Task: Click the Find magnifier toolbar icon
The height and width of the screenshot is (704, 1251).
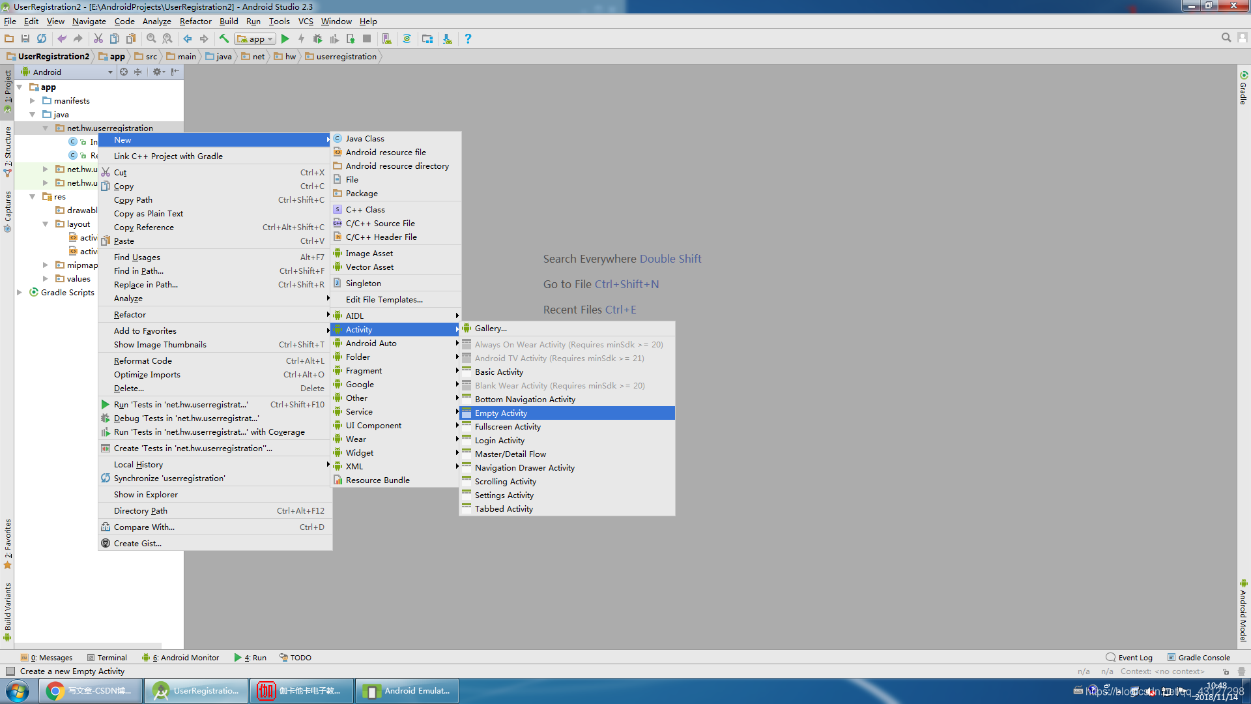Action: tap(151, 38)
